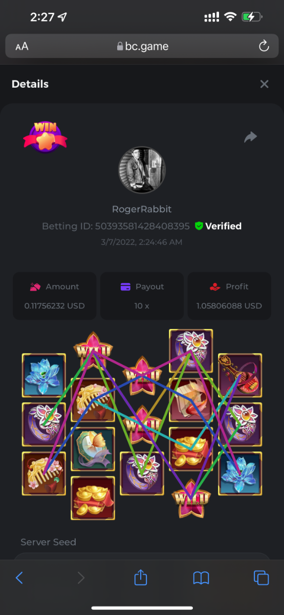Reload the page in Safari

[264, 47]
